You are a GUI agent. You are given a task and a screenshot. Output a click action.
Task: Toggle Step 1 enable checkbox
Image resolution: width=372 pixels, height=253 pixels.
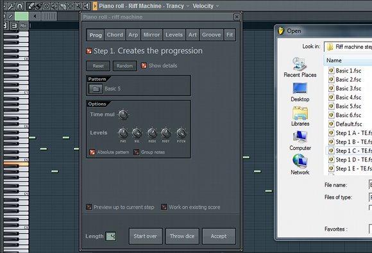click(89, 51)
